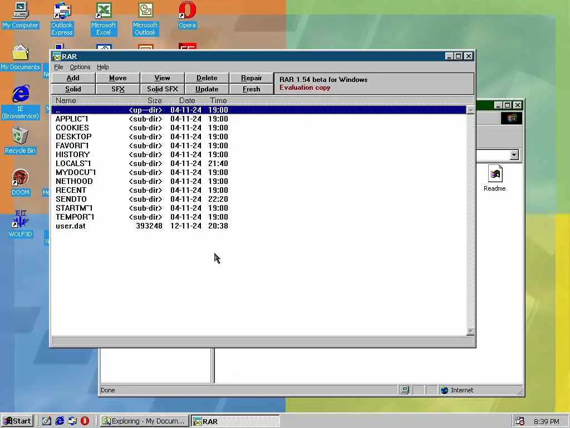Click Show Desktop quick launch icon

click(47, 421)
